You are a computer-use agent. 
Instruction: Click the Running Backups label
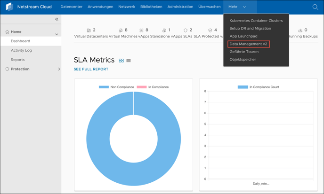tap(303, 36)
